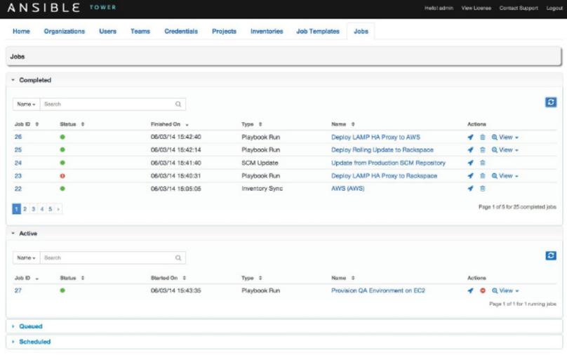Switch to the Projects tab
The width and height of the screenshot is (567, 355).
click(224, 32)
